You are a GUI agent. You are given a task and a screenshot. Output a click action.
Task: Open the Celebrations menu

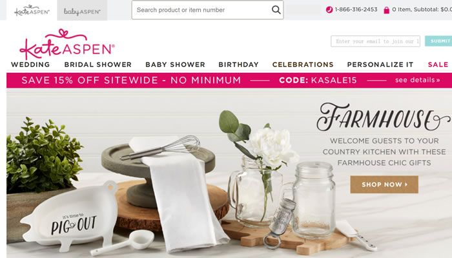pos(303,64)
